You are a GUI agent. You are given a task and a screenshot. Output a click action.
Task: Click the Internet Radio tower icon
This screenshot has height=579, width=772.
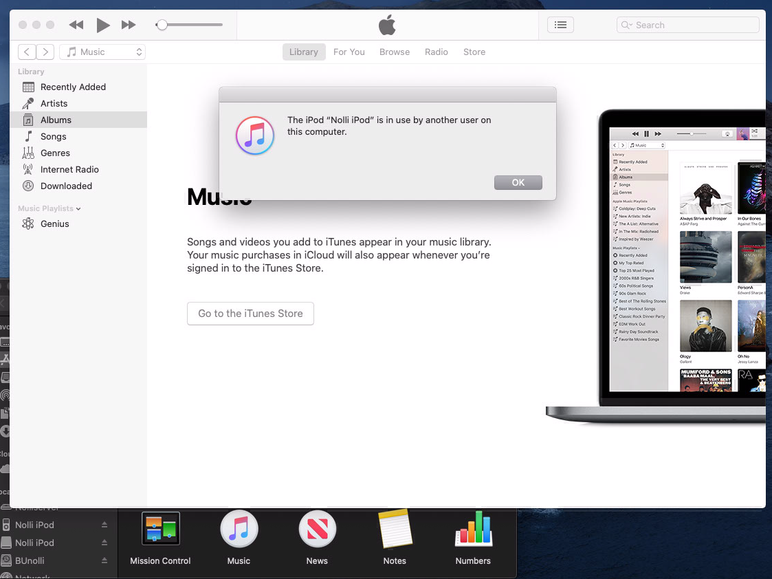pyautogui.click(x=28, y=169)
